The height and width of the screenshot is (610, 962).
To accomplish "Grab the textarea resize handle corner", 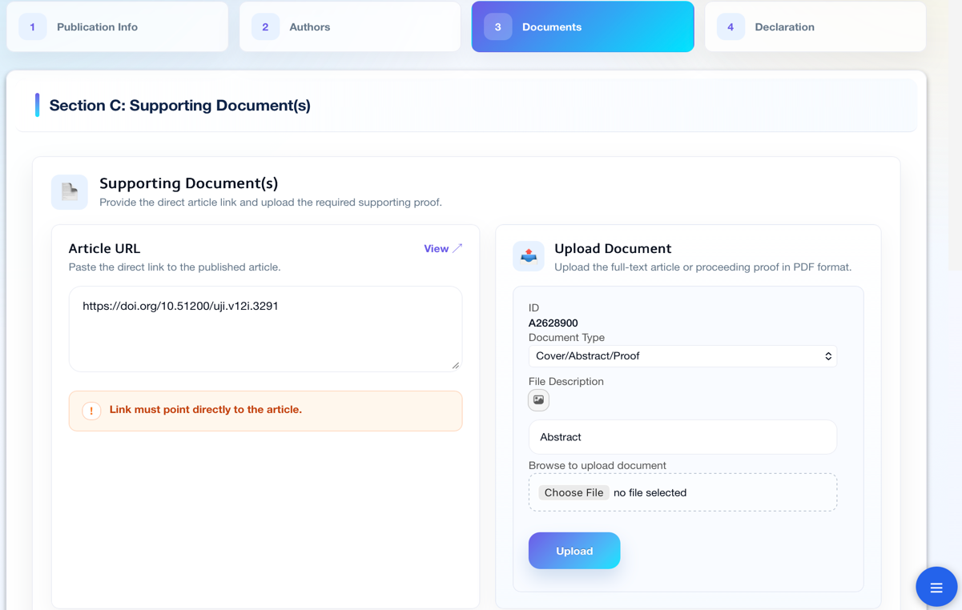I will coord(456,365).
